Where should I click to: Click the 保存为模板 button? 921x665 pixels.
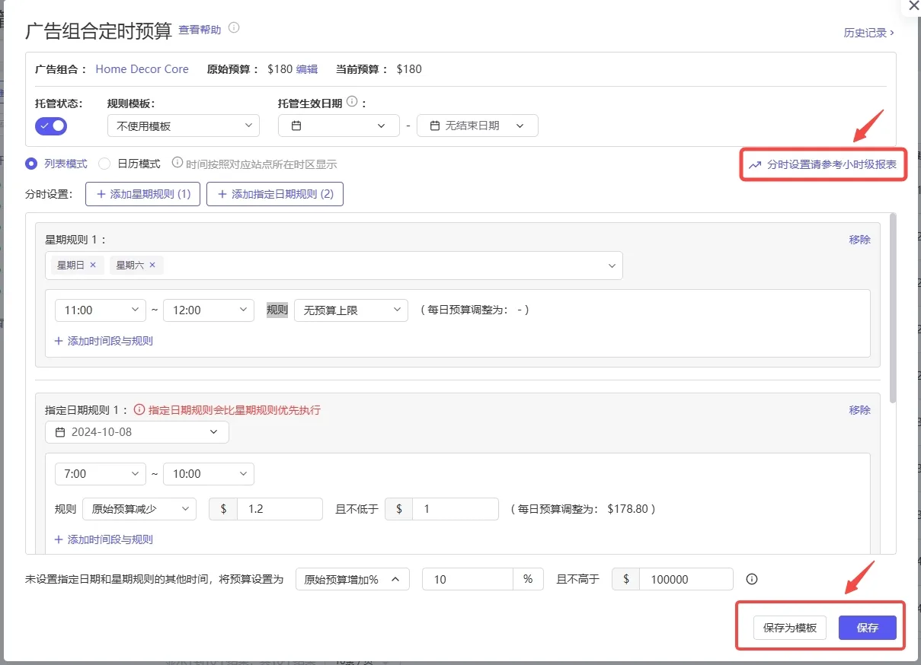click(x=790, y=628)
